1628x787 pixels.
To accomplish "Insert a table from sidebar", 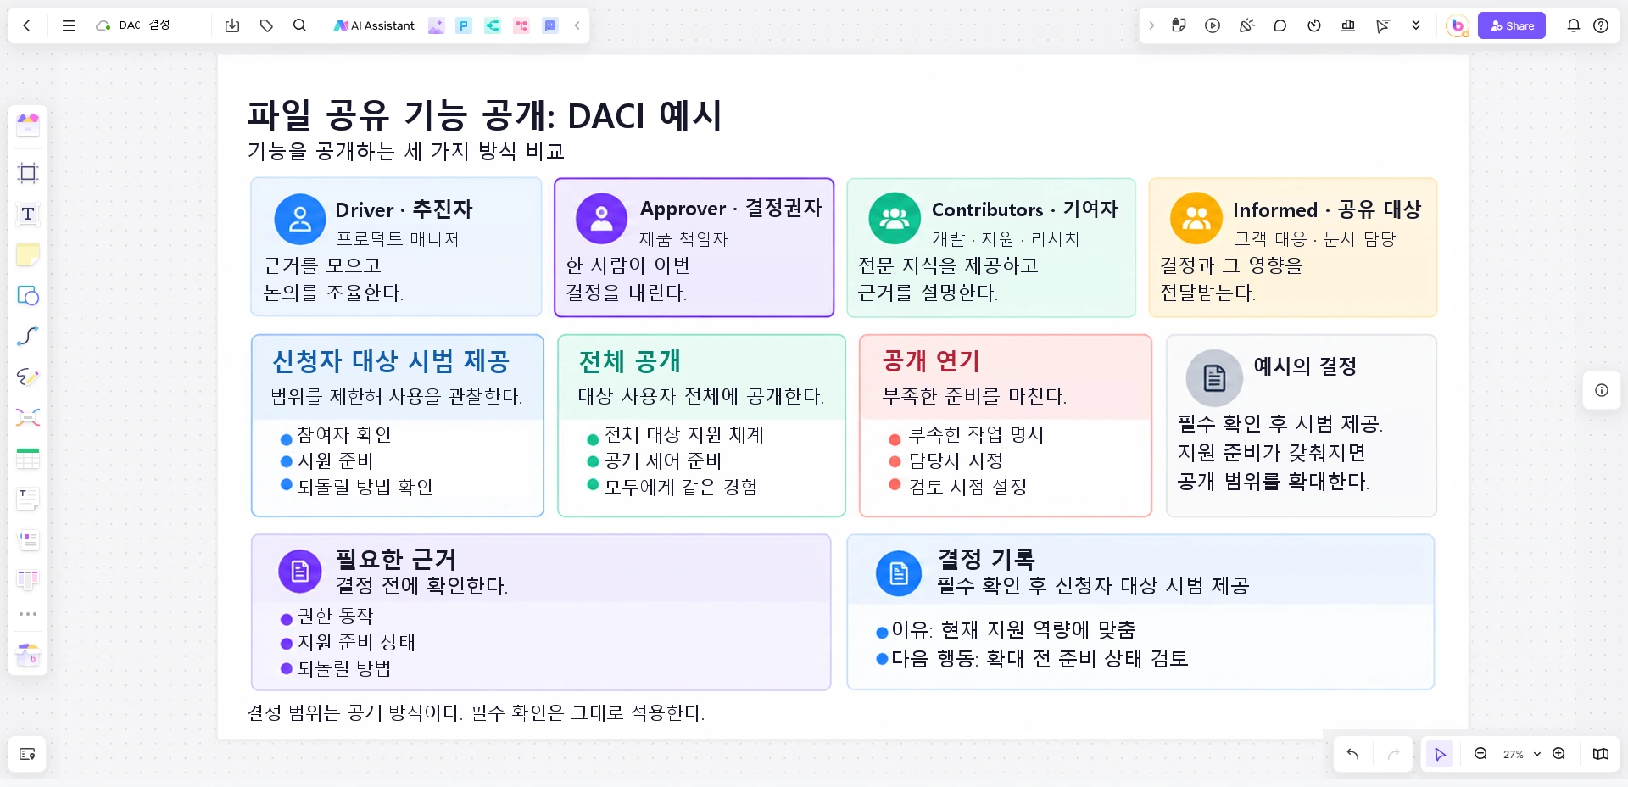I will [28, 458].
